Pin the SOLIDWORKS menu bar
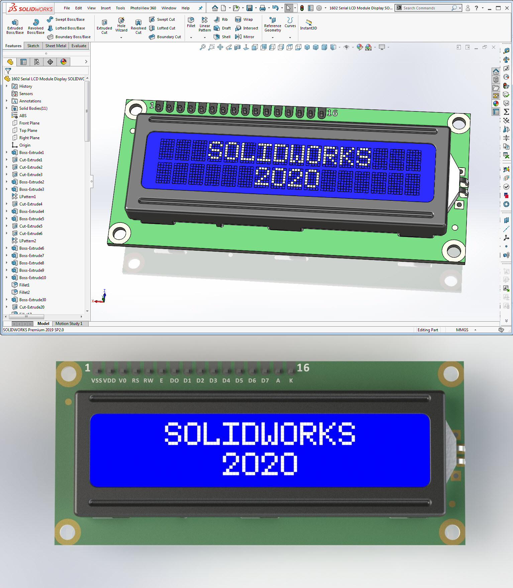This screenshot has width=513, height=588. tap(200, 8)
